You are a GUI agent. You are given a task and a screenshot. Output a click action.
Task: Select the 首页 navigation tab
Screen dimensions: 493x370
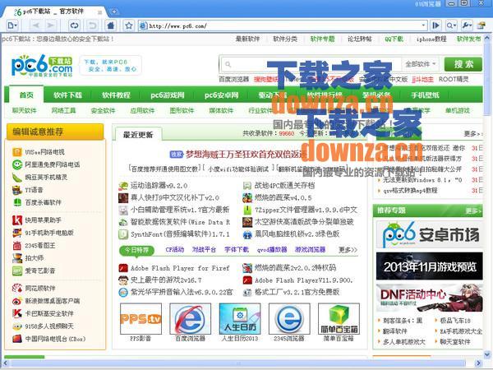click(26, 95)
